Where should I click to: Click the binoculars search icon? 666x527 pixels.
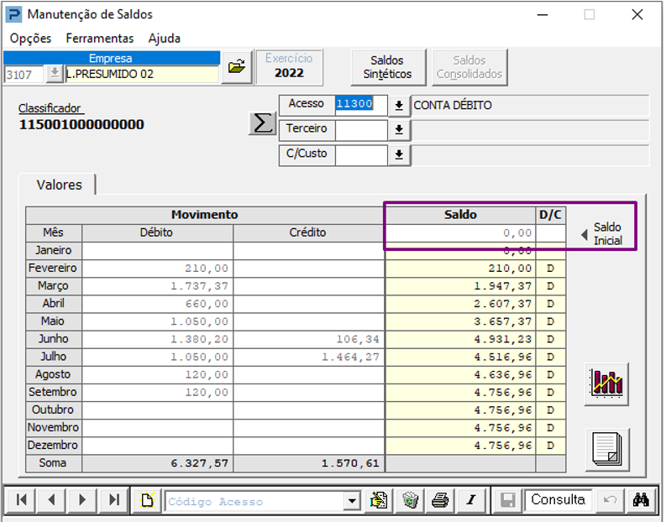[x=641, y=500]
